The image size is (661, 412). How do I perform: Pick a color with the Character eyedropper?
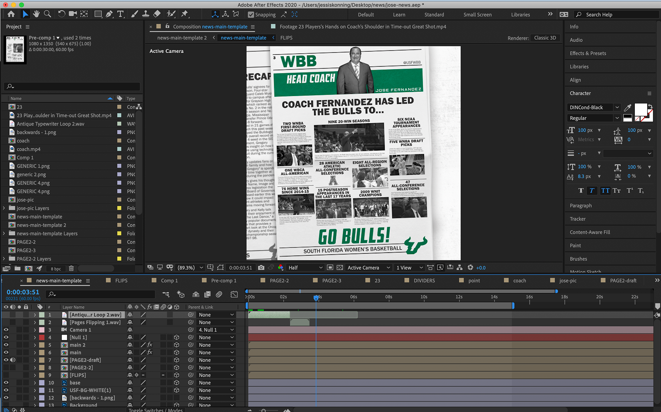(628, 108)
